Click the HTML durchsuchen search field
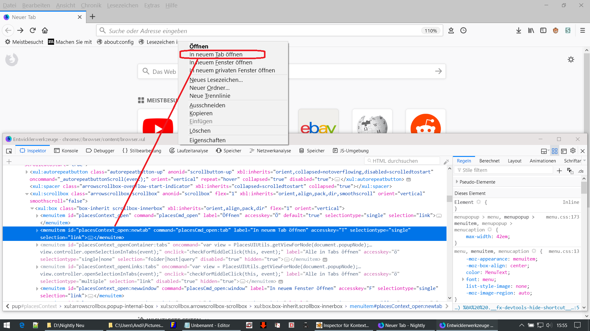 click(403, 161)
